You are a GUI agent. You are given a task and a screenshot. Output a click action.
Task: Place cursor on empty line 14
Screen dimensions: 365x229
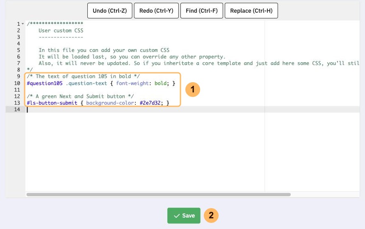click(192, 110)
